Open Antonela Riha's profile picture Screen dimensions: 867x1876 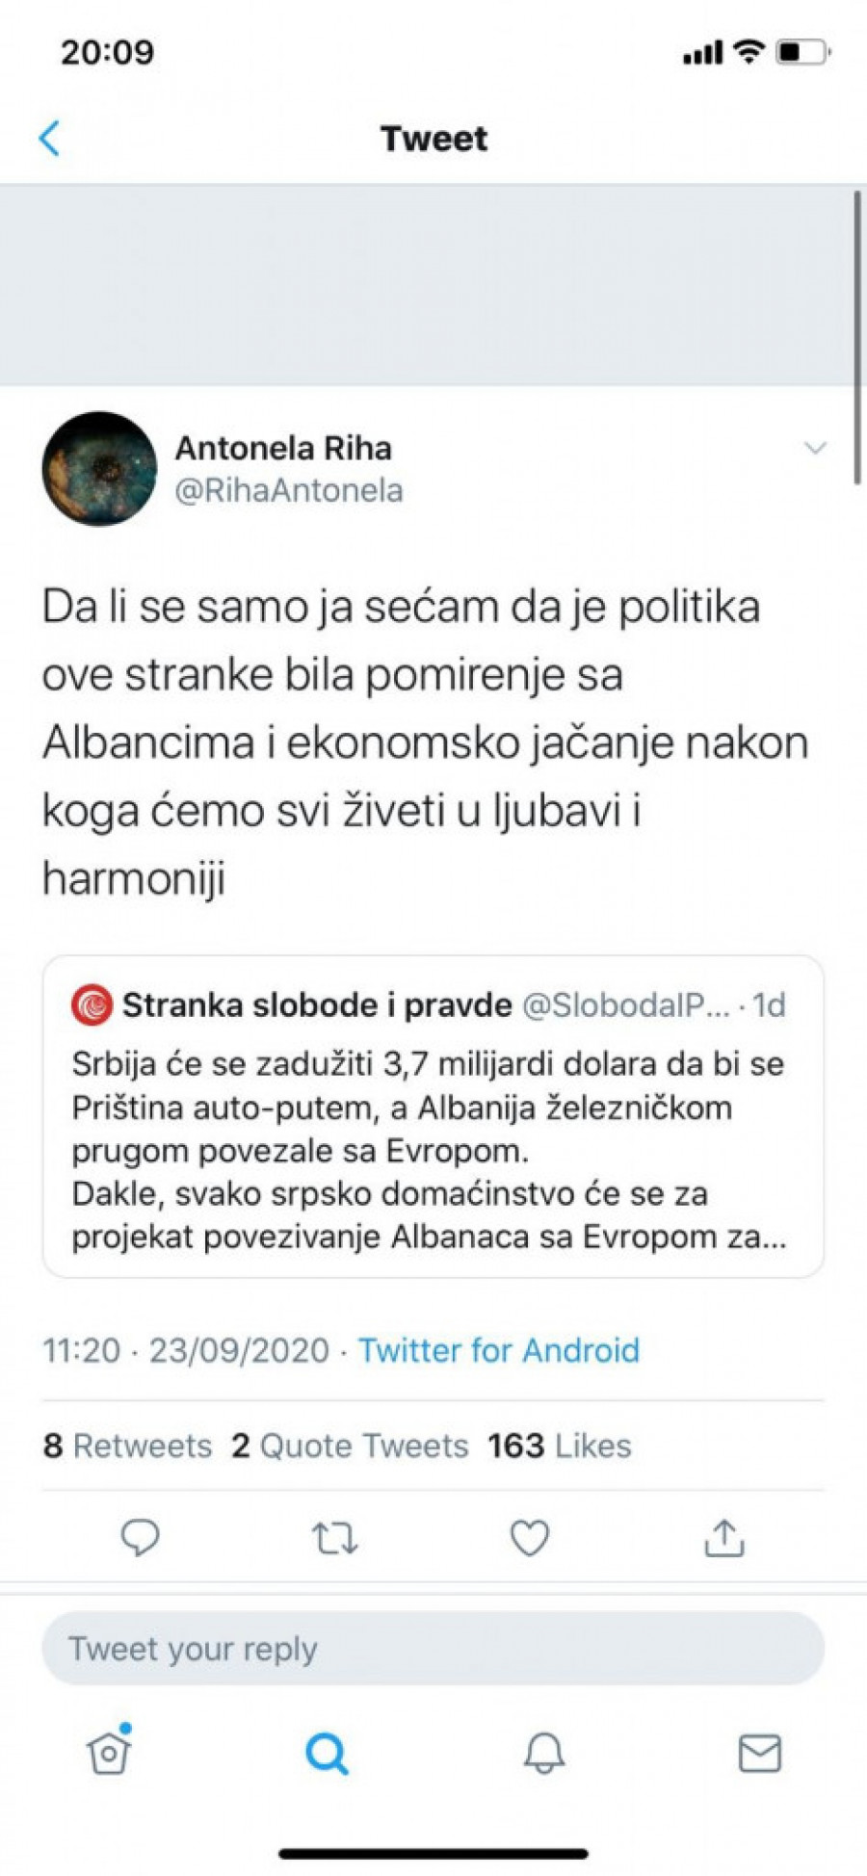click(x=99, y=469)
